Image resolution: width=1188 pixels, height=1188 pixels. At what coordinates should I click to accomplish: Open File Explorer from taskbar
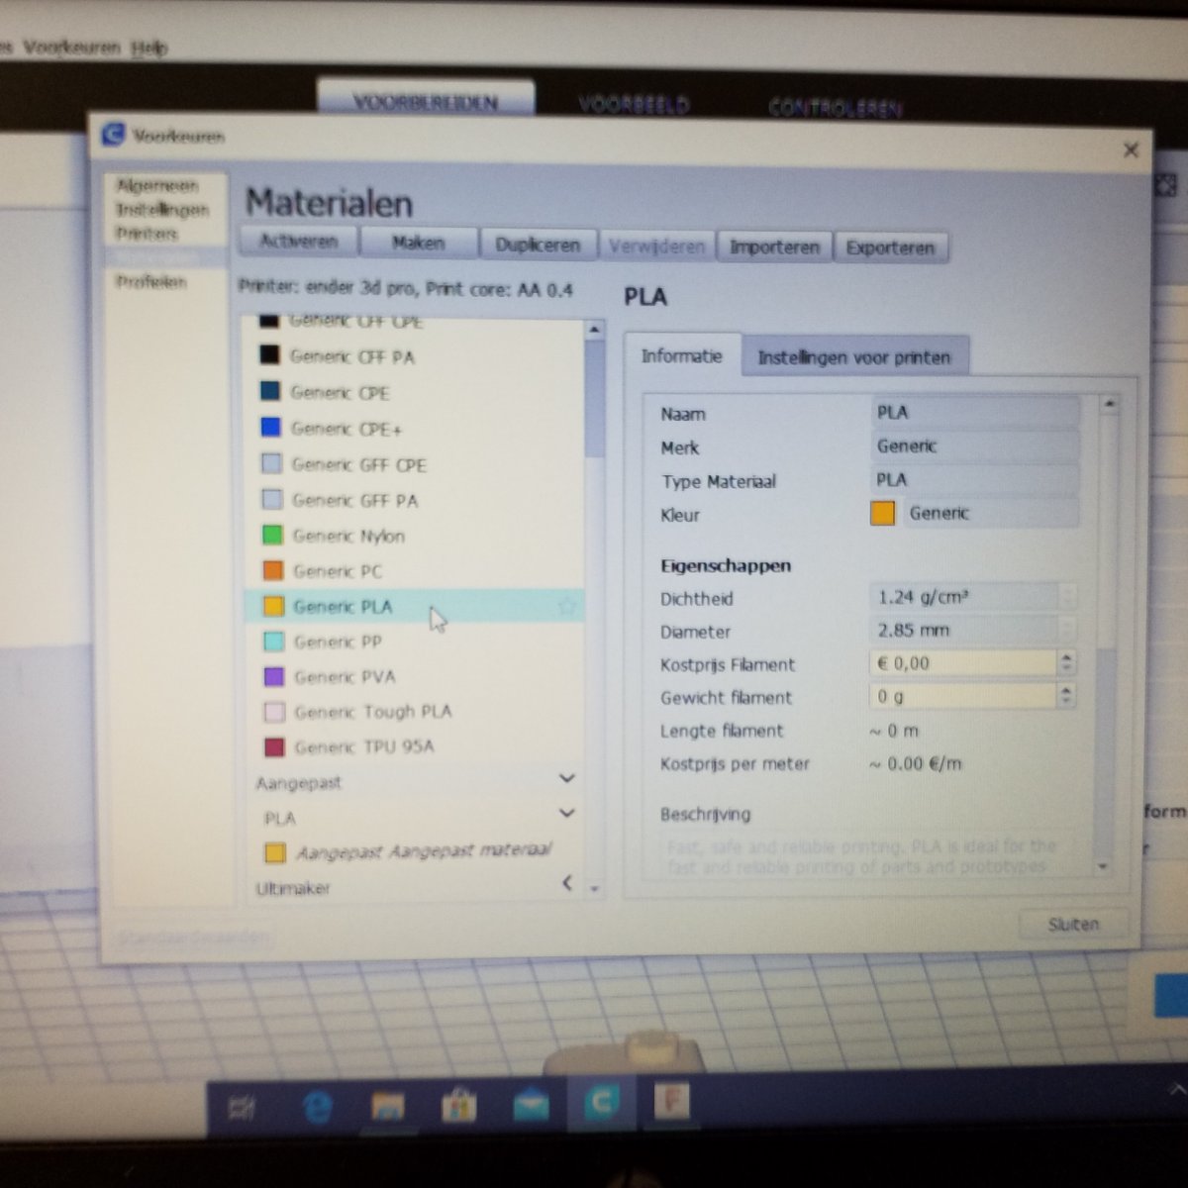click(388, 1106)
